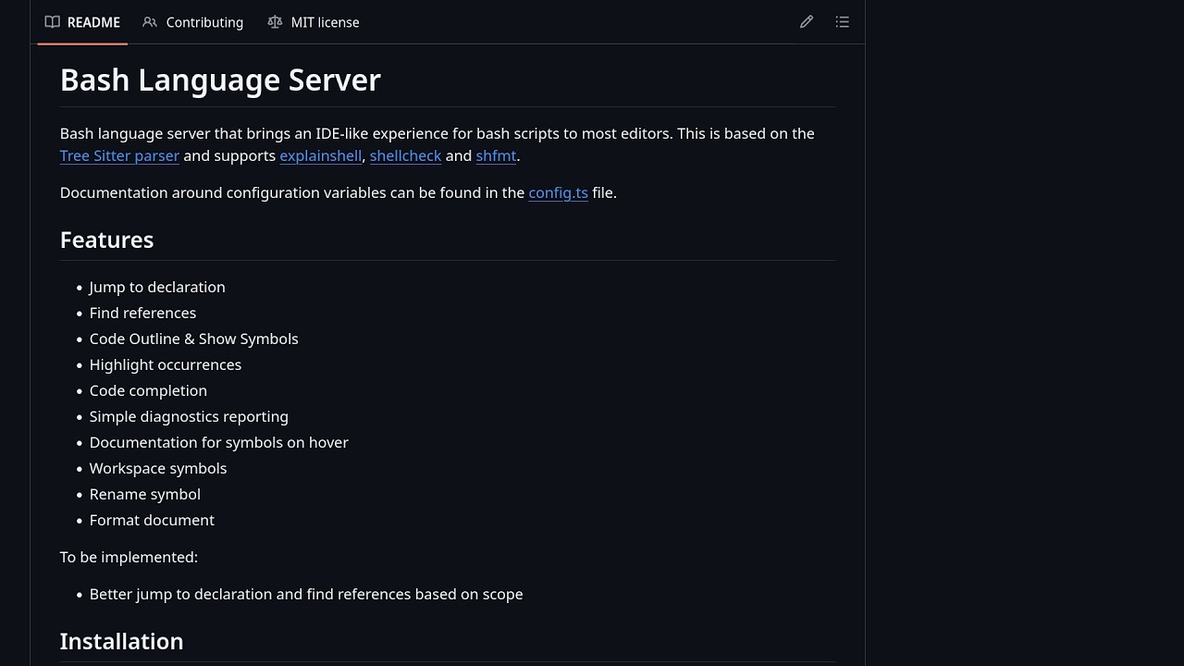Click 'Better jump to declaration' list item
Viewport: 1184px width, 666px height.
coord(306,594)
